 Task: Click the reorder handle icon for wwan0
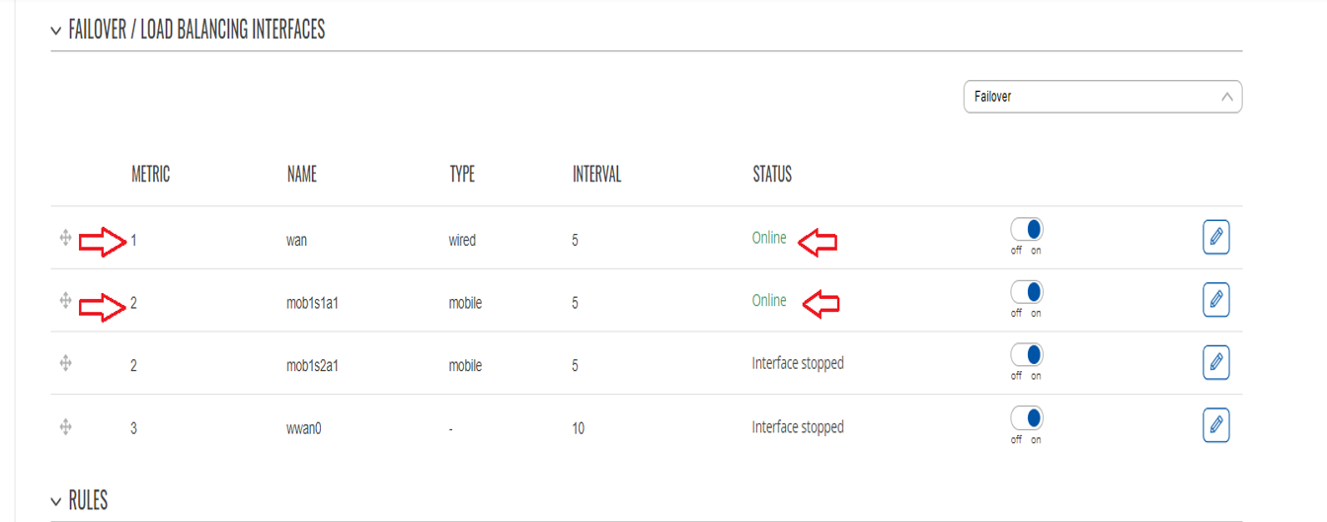(65, 426)
